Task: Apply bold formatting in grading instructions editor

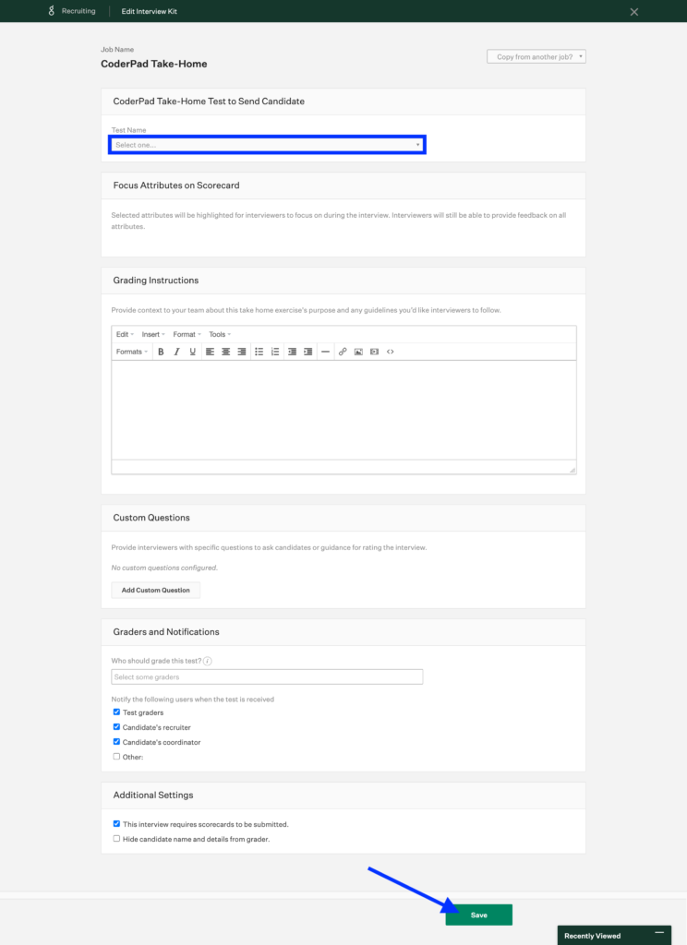Action: tap(160, 352)
